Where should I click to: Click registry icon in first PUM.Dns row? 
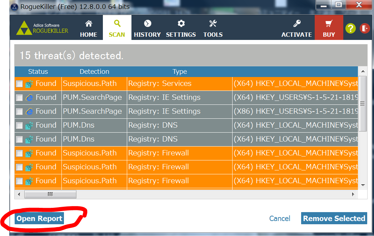coord(29,125)
